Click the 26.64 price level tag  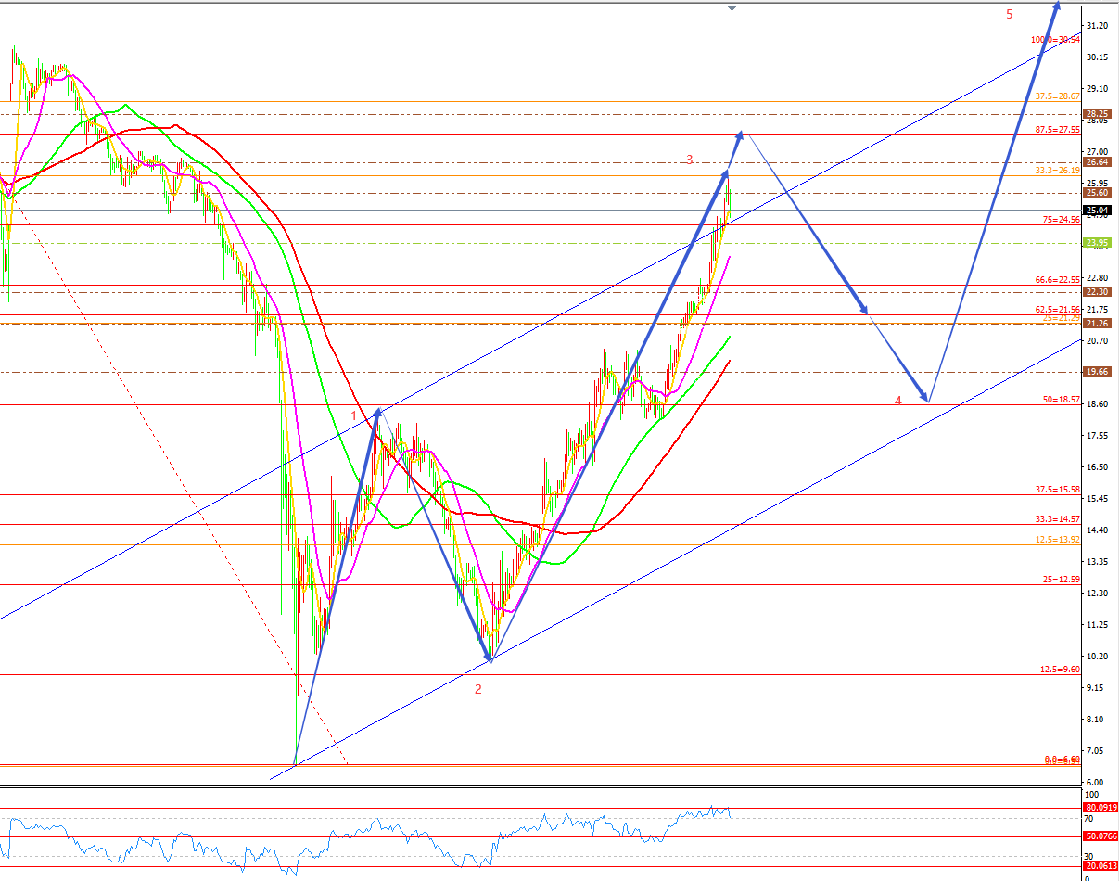tap(1098, 162)
